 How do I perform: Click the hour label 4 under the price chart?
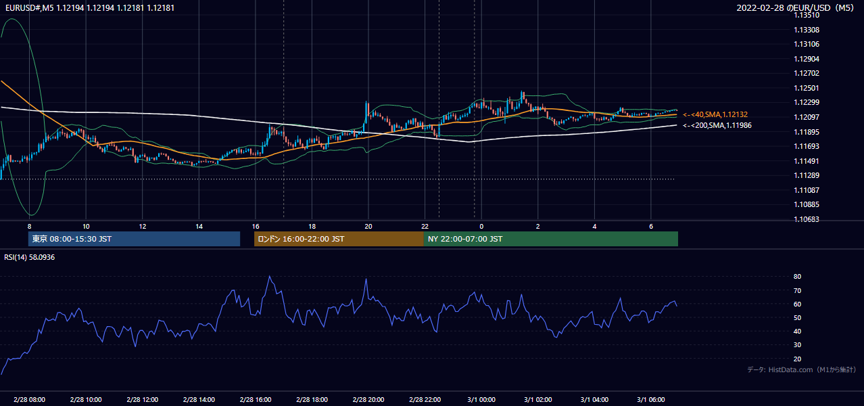pos(594,226)
